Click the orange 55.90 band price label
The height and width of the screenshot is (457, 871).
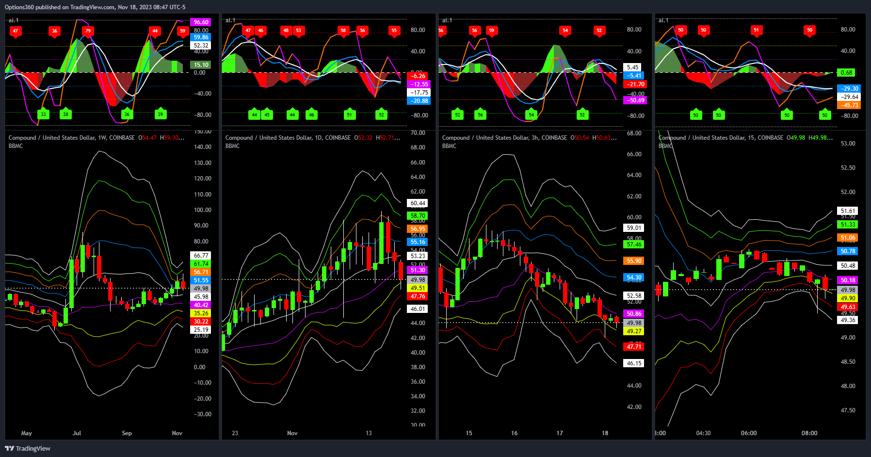click(634, 261)
